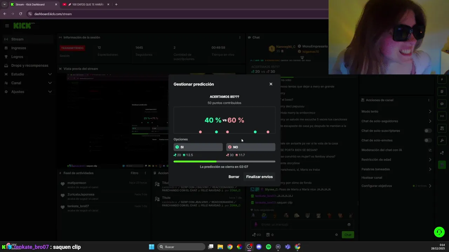Click the shop icon next to 0
Viewport: 449px width, 252px height.
click(268, 235)
